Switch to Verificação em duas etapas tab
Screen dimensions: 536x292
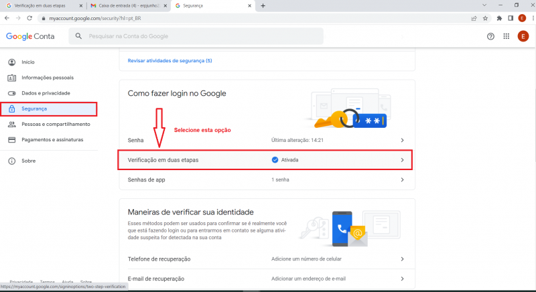click(43, 6)
